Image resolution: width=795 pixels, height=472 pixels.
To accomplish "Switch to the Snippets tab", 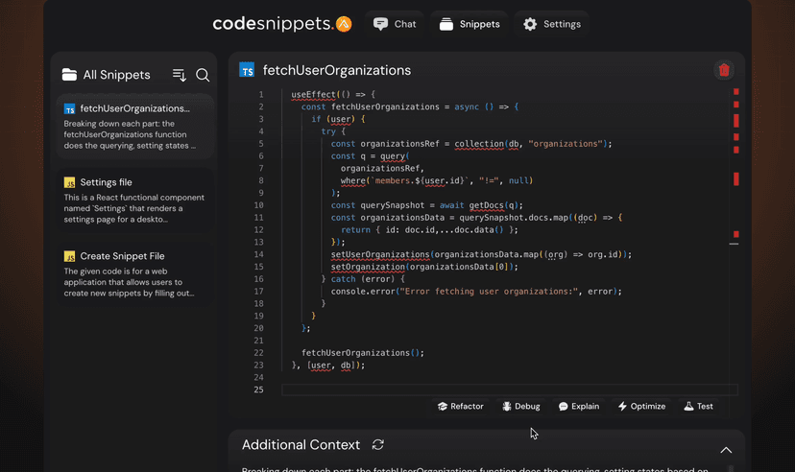I will click(x=470, y=24).
